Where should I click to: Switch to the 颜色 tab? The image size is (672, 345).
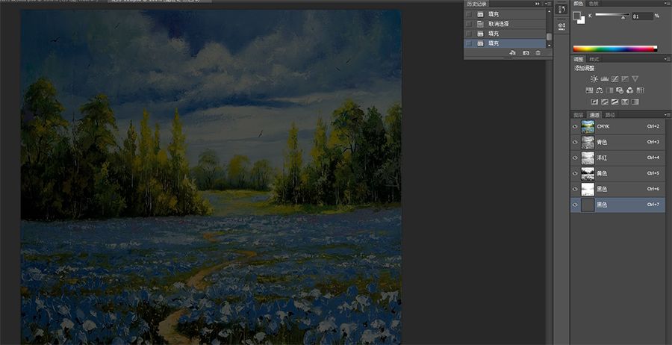click(x=579, y=4)
